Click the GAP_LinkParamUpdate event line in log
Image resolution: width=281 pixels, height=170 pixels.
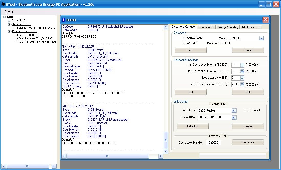point(95,120)
